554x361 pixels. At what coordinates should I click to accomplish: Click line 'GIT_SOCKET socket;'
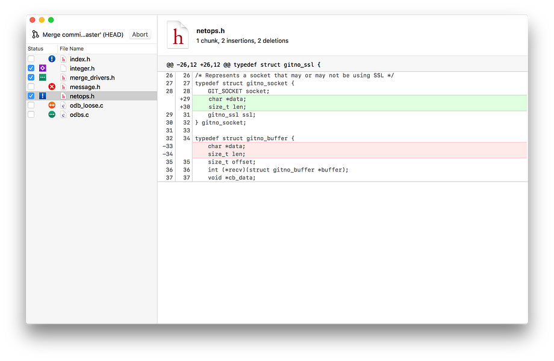[x=238, y=91]
